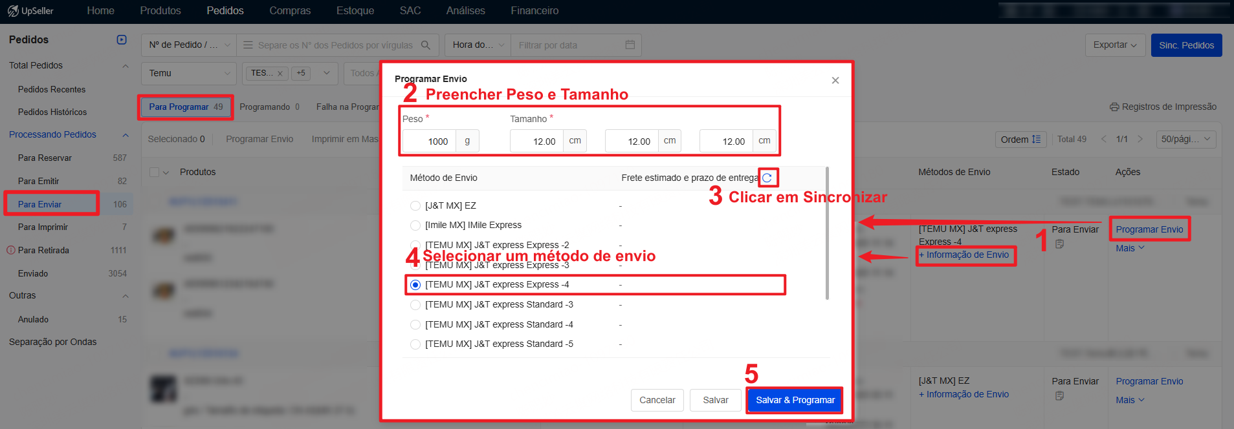Toggle the Ordem sort button

click(1021, 140)
